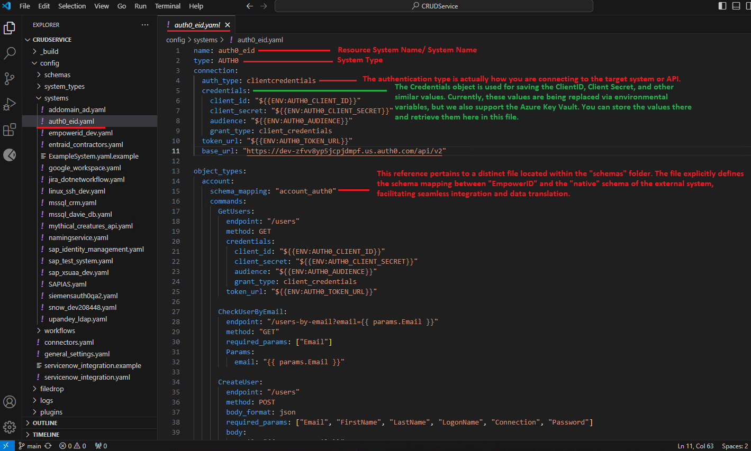Click the VS Code logo icon
Image resolution: width=751 pixels, height=451 pixels.
pos(6,6)
